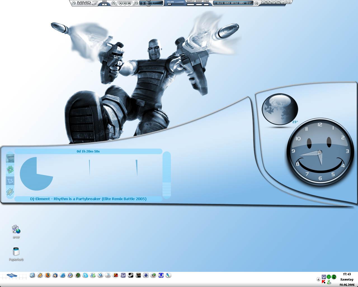Click the headphones icon in the system tray
This screenshot has height=287, width=358.
pyautogui.click(x=324, y=277)
